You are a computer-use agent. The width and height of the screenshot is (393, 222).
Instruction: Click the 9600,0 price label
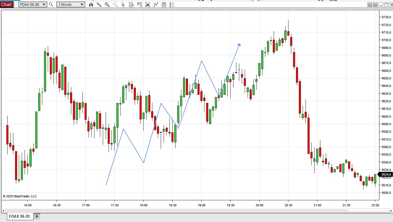(x=386, y=117)
